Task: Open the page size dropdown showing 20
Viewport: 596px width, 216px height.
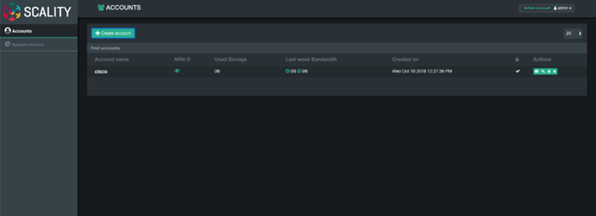Action: coord(573,33)
